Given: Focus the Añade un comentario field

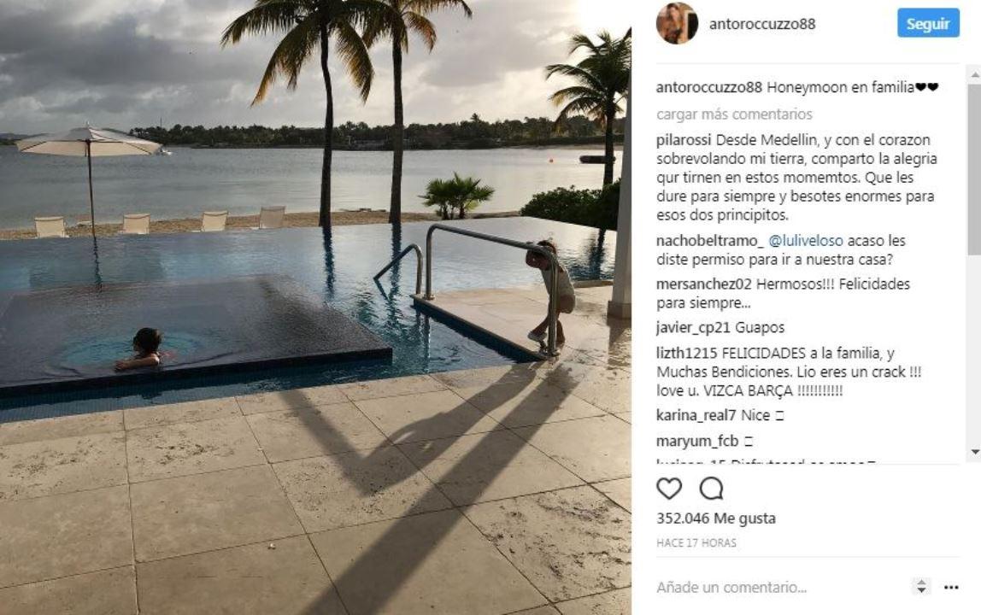Looking at the screenshot, I should click(782, 587).
